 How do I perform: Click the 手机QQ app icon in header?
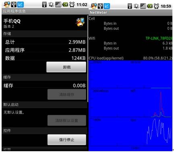(80, 22)
